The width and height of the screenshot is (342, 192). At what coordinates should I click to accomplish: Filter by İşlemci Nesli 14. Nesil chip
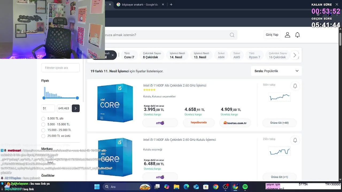coord(177,55)
